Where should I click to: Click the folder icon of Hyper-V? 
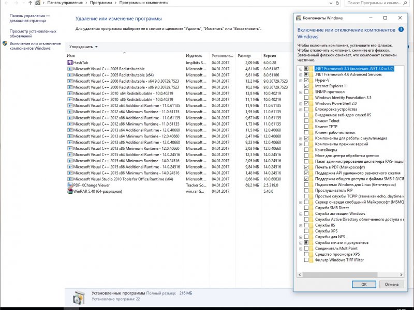pyautogui.click(x=312, y=80)
